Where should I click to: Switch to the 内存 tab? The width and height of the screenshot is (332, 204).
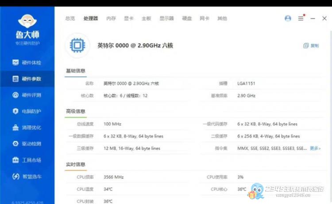coord(111,19)
